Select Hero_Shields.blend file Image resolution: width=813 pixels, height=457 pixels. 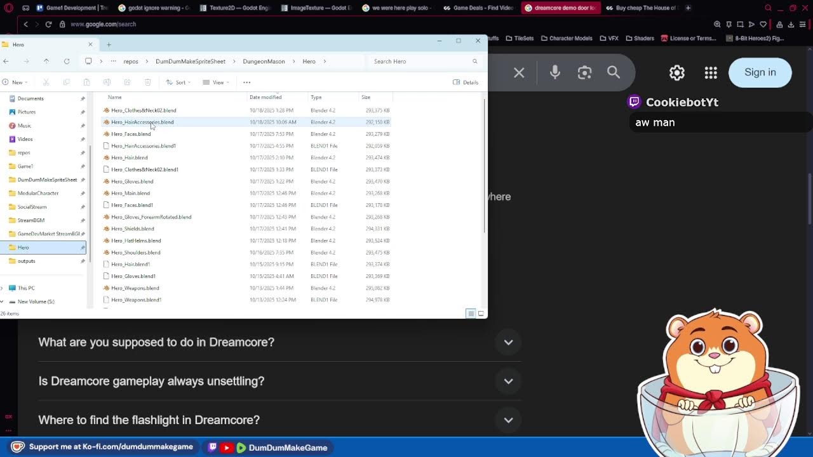click(133, 228)
